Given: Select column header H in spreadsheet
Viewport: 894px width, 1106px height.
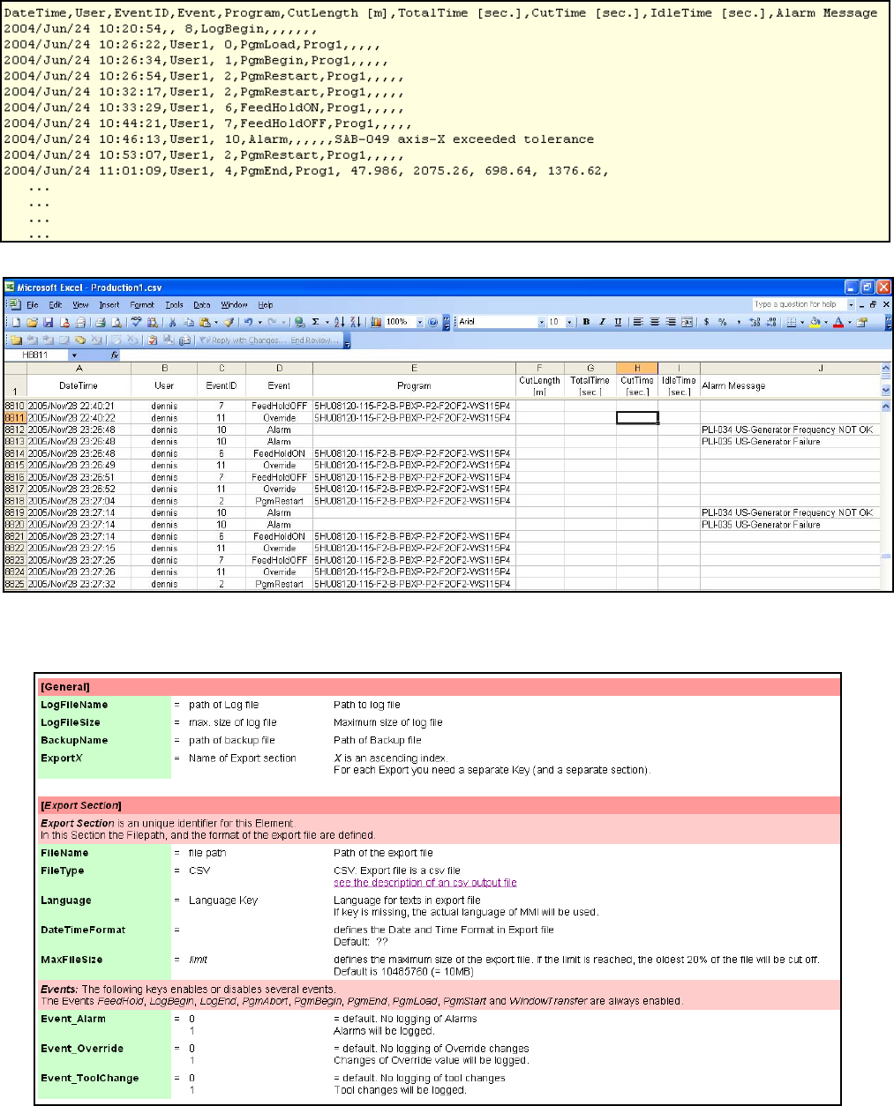Looking at the screenshot, I should pos(636,368).
